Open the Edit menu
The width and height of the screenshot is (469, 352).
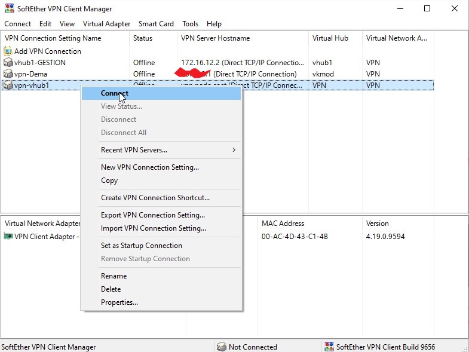click(x=45, y=24)
